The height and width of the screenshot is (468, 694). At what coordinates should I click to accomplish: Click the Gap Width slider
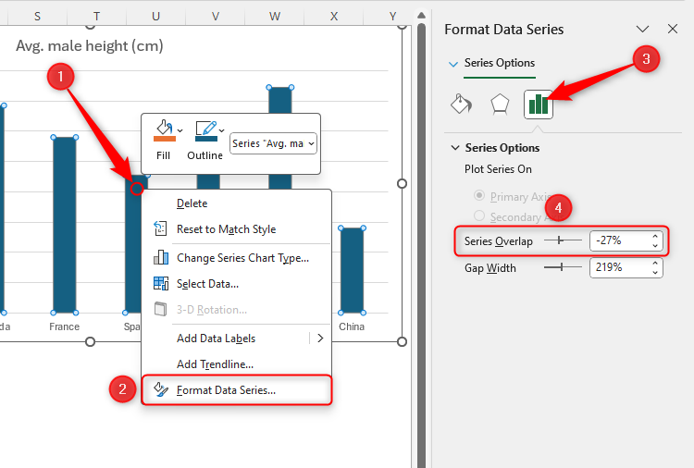point(562,267)
